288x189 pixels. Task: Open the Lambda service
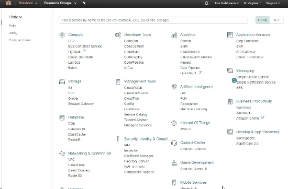[74, 62]
